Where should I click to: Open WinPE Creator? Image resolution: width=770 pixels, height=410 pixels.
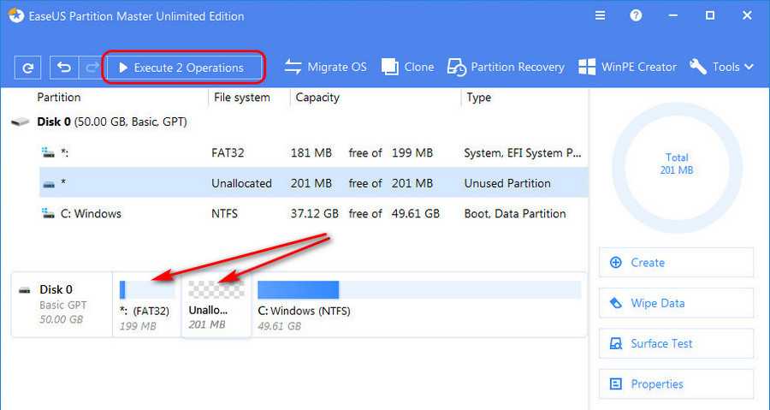pos(627,68)
